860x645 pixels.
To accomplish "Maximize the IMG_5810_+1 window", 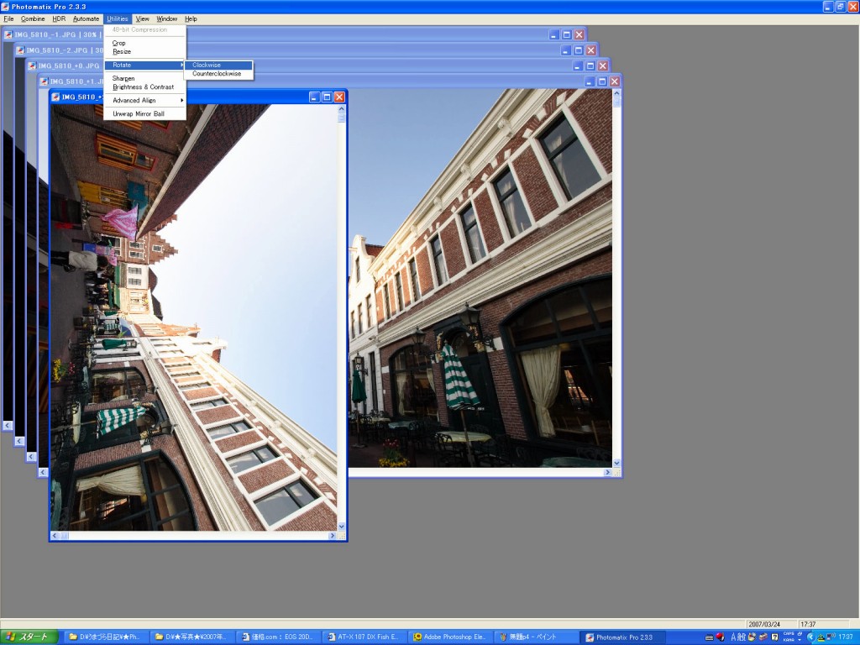I will pos(602,81).
